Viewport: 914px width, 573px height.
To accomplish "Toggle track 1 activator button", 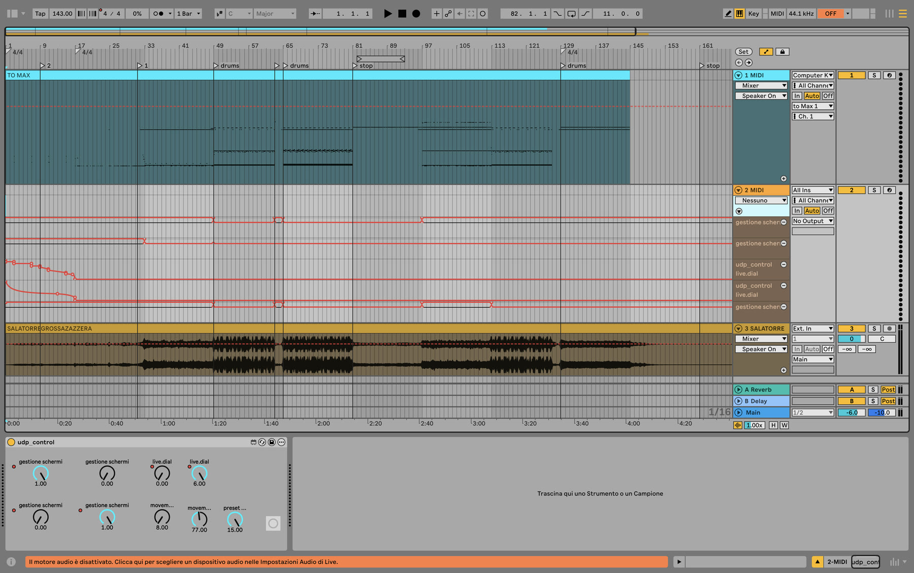I will [x=852, y=75].
